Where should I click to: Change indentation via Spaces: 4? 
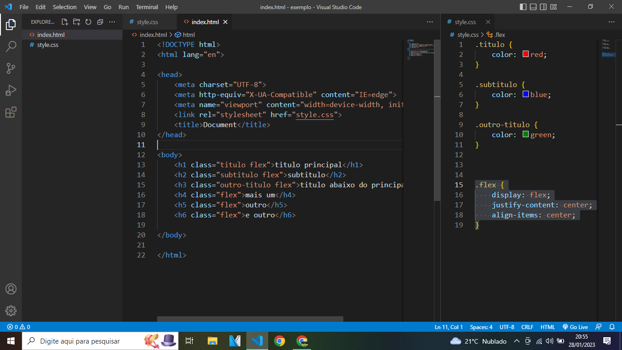pos(481,327)
